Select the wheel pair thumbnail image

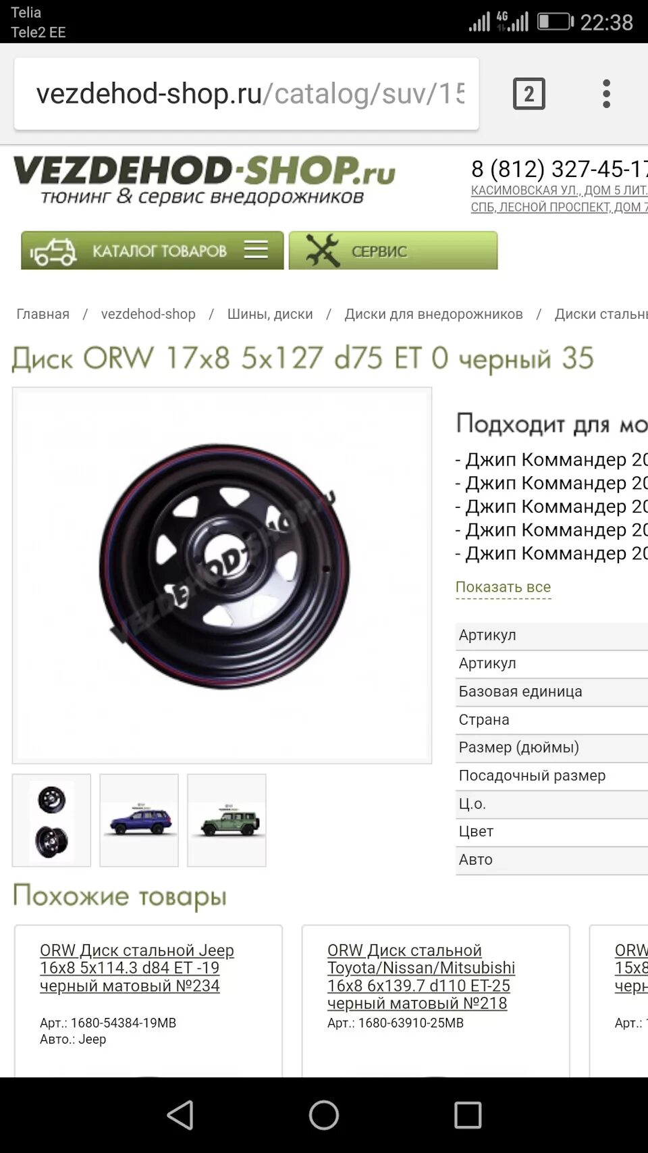click(51, 820)
